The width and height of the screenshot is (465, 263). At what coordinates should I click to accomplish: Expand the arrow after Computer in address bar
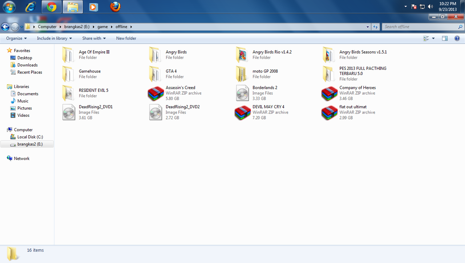coord(60,27)
